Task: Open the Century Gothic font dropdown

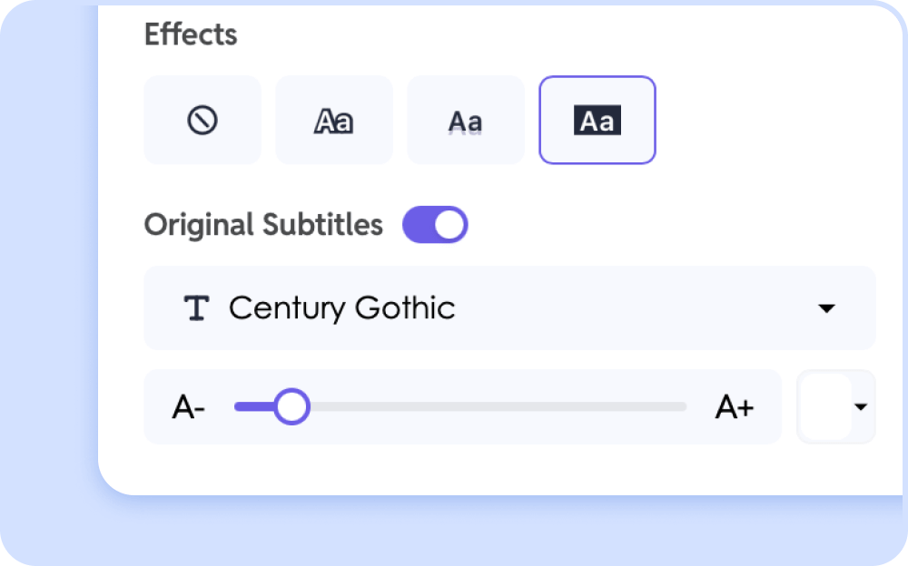Action: [x=508, y=308]
